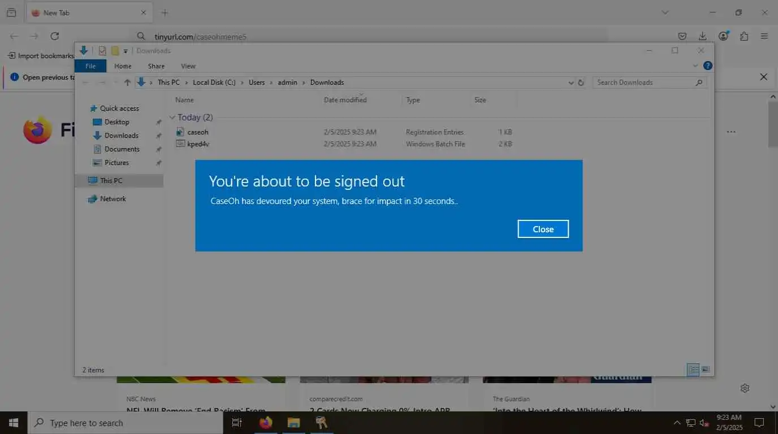Click the Search Downloads magnifier icon
The image size is (778, 434).
click(x=699, y=83)
